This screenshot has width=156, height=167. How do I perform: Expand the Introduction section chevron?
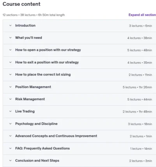[11, 25]
